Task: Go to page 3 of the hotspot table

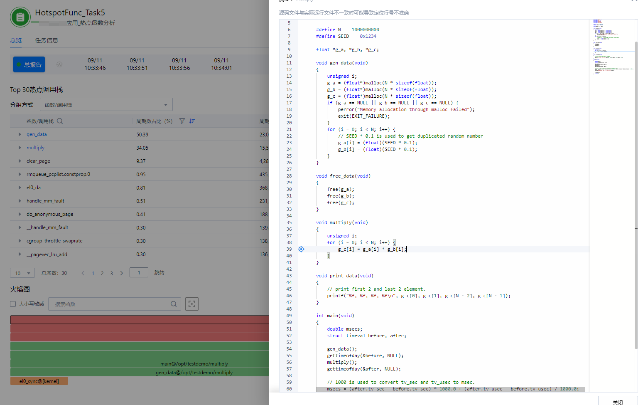Action: click(x=111, y=273)
